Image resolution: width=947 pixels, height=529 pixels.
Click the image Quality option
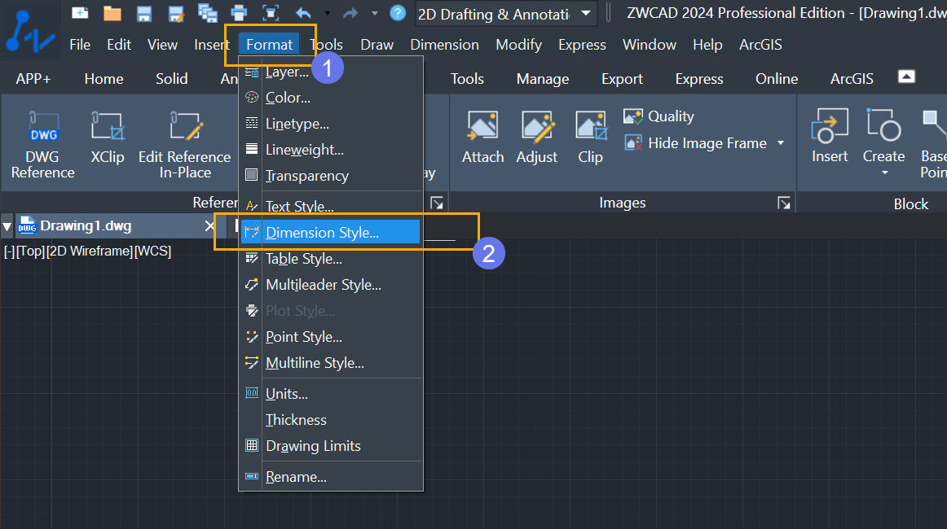(659, 116)
